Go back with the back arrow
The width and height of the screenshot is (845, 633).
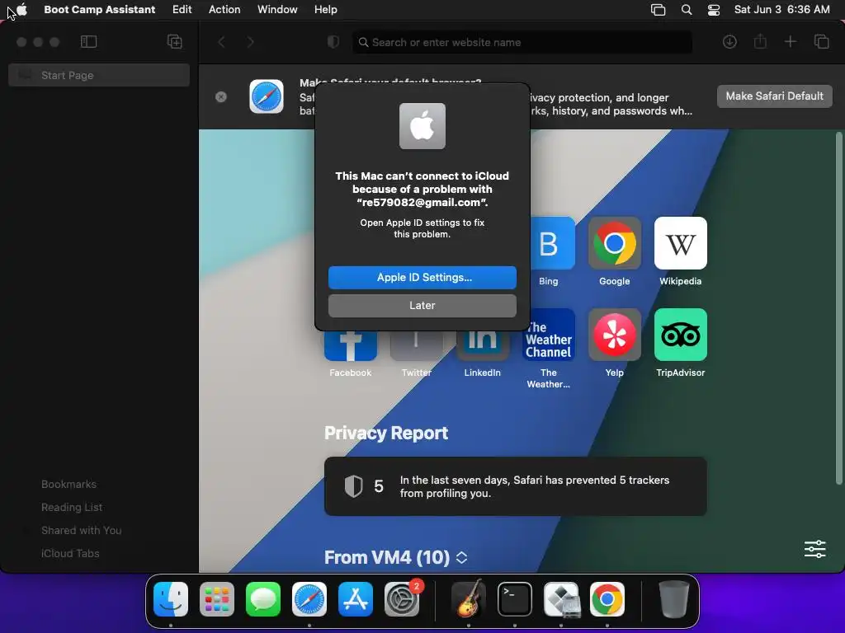click(x=221, y=42)
